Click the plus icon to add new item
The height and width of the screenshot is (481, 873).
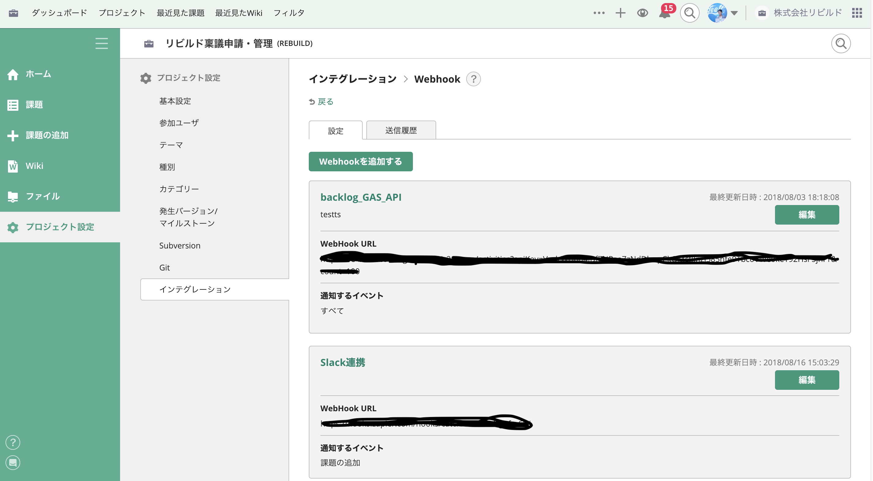click(620, 13)
